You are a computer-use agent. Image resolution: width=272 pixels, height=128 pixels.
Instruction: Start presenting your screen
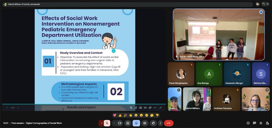click(128, 123)
